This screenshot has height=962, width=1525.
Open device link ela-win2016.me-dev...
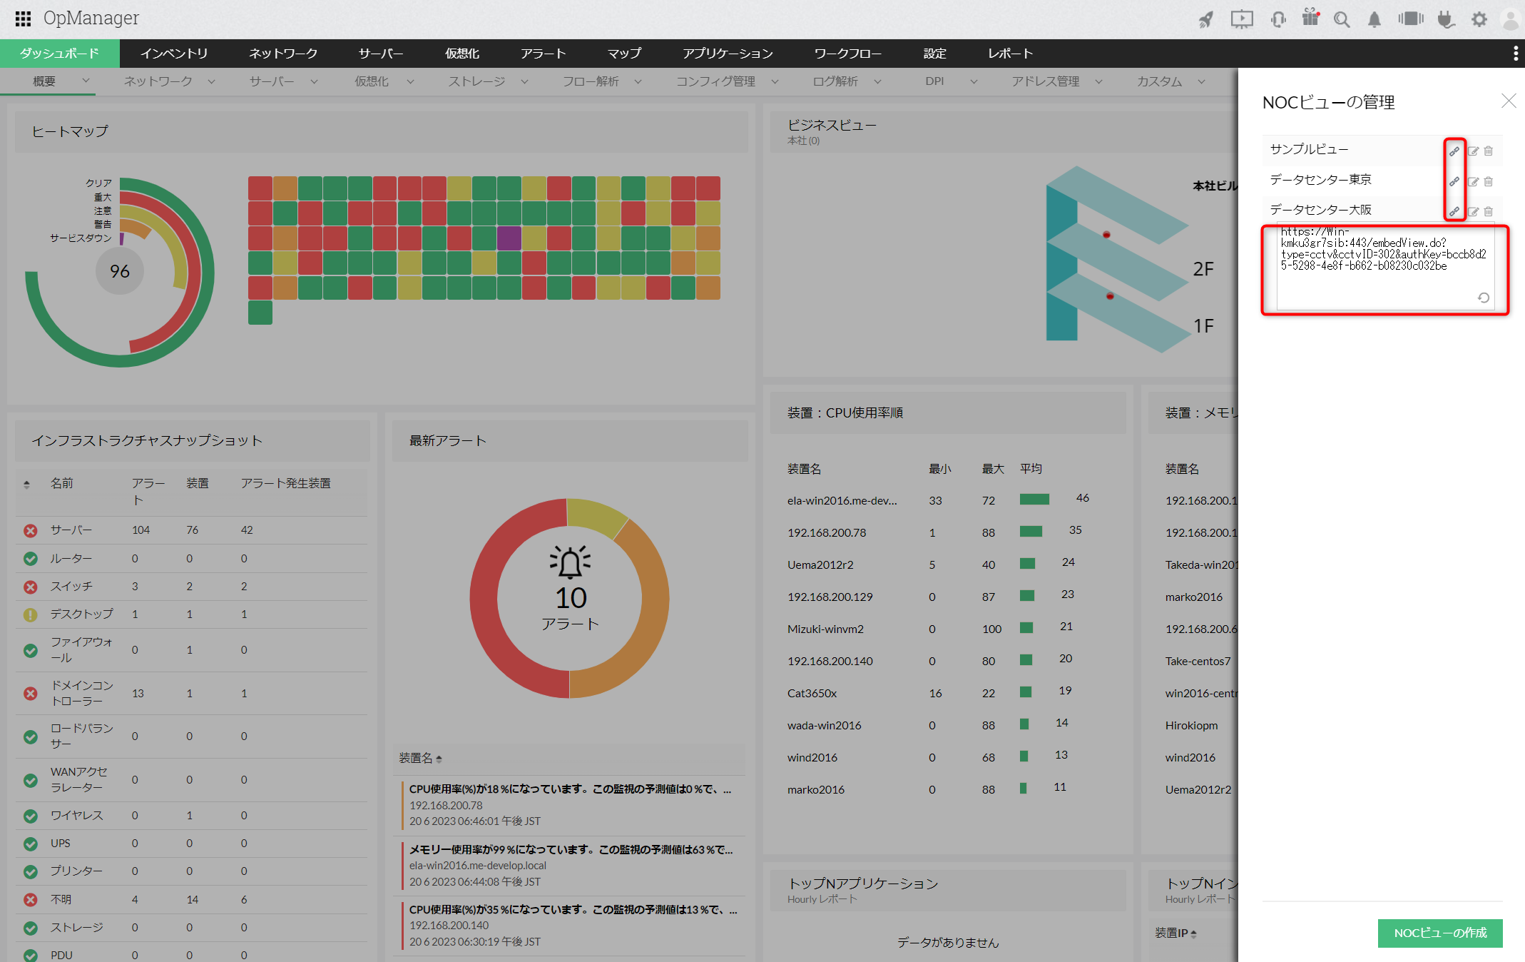click(x=842, y=500)
